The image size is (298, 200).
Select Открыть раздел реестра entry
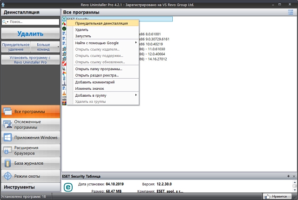(103, 75)
